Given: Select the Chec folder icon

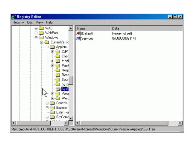Looking at the screenshot, I should (x=58, y=56).
